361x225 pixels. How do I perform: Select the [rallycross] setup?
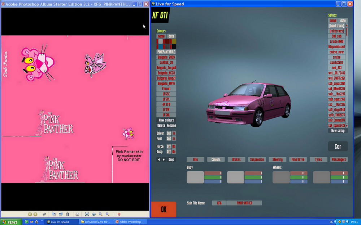336,31
